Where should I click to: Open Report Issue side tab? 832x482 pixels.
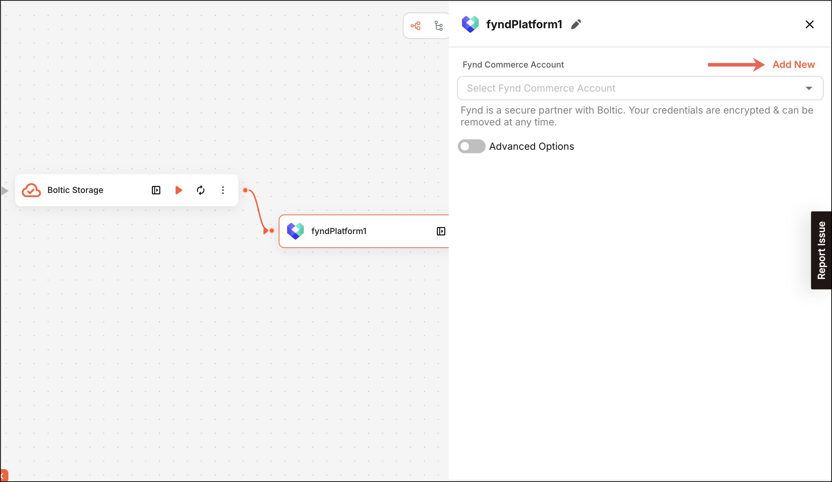click(821, 250)
